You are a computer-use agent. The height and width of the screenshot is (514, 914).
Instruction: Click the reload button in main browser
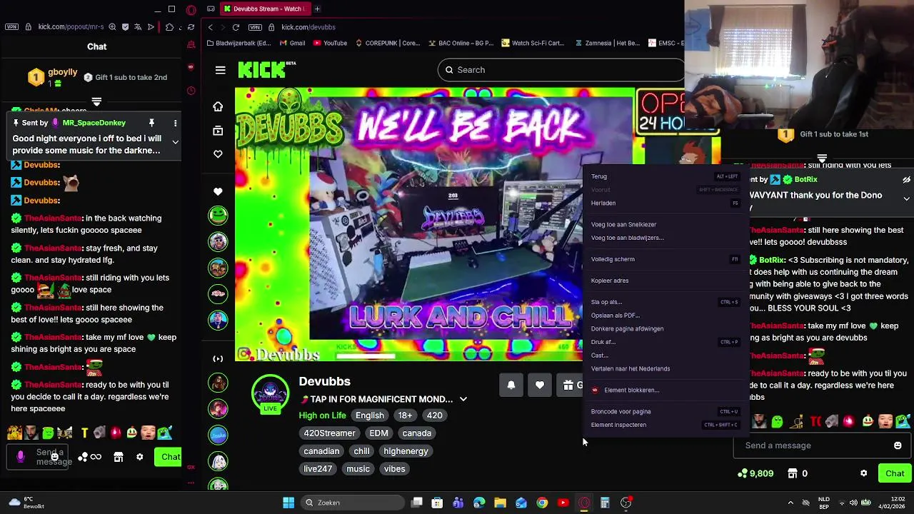(x=236, y=27)
